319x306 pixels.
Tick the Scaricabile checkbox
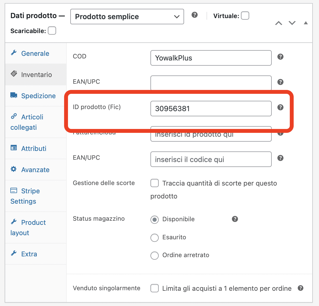point(52,31)
